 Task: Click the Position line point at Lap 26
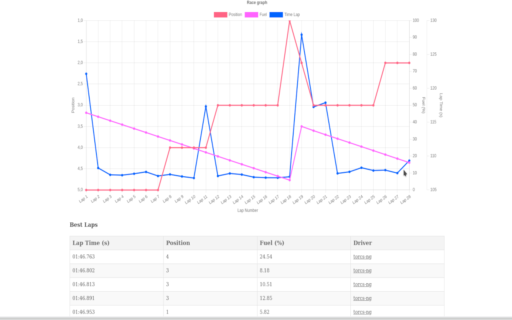(x=385, y=63)
